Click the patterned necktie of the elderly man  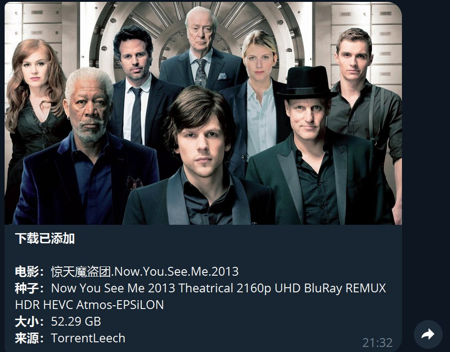click(201, 73)
